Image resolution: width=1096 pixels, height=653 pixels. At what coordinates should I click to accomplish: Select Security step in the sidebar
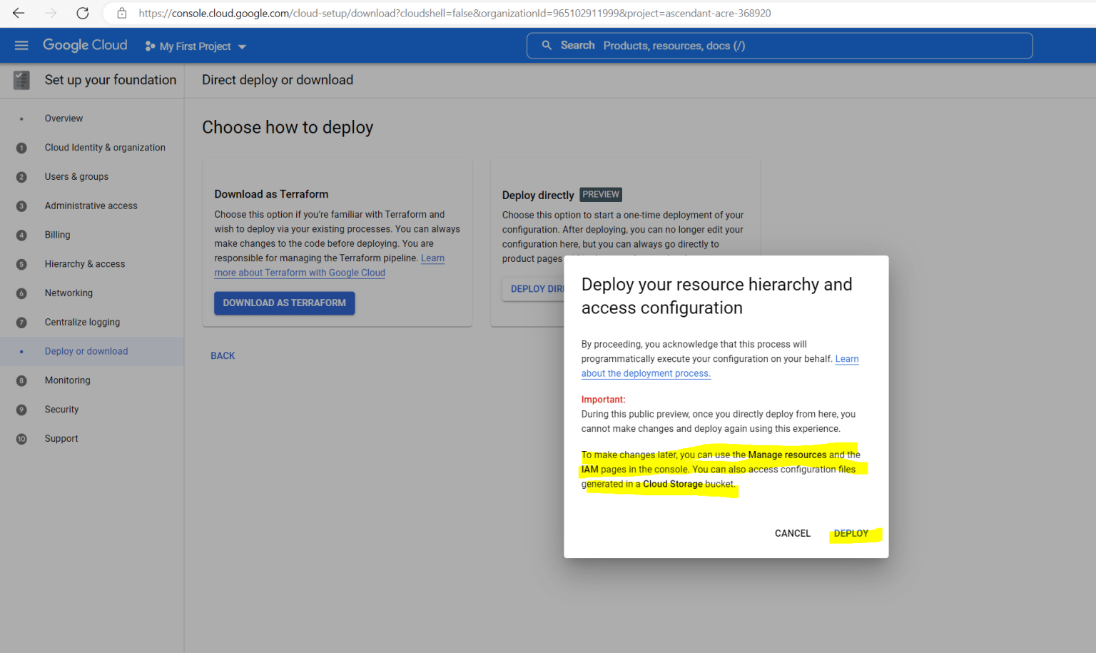(61, 409)
